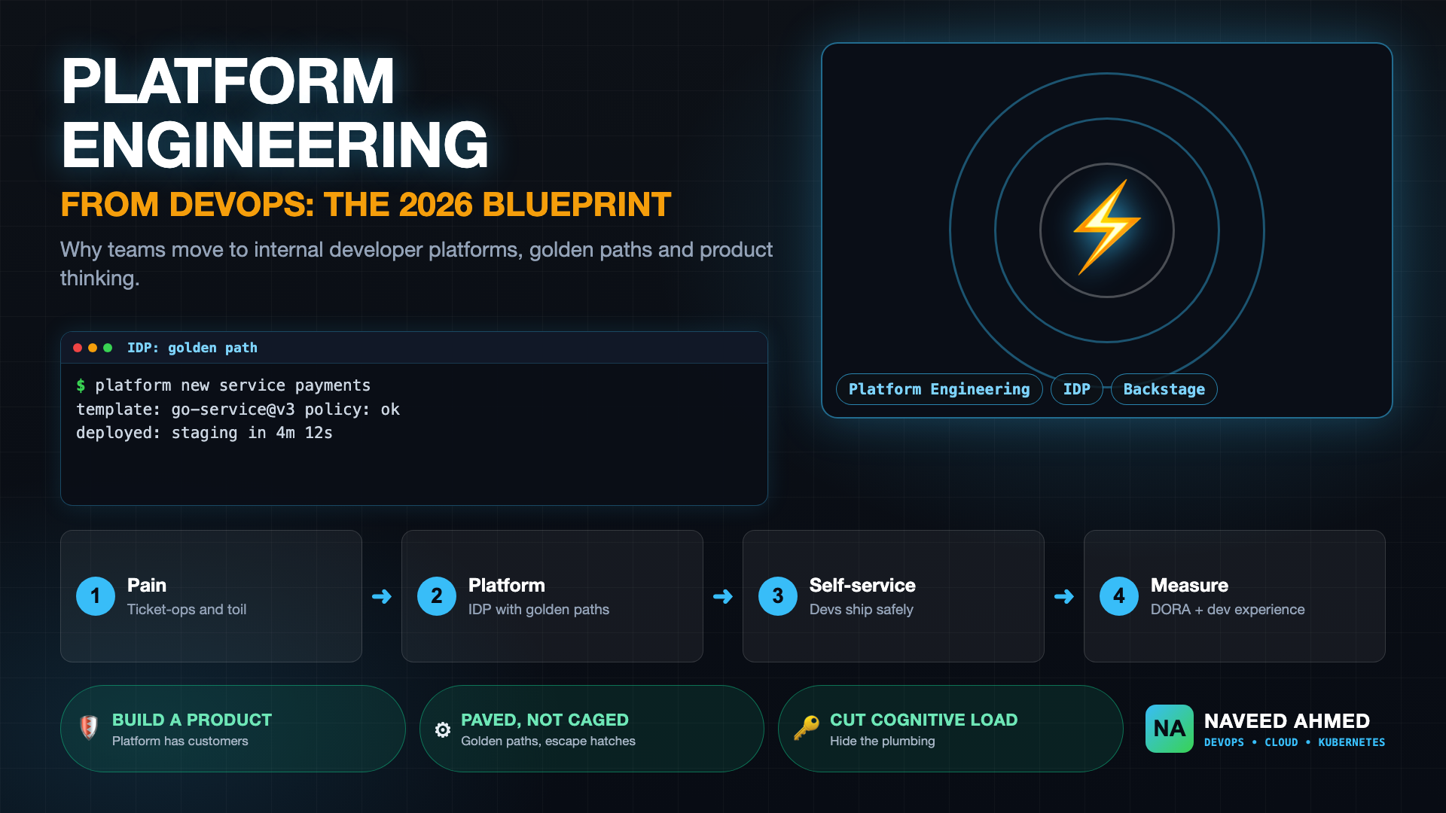Click the step 3 number circle
Image resolution: width=1446 pixels, height=813 pixels.
click(778, 596)
